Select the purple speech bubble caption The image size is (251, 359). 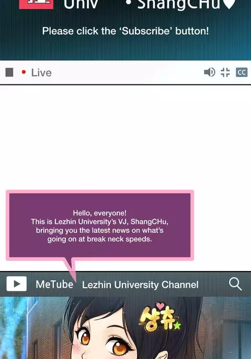(100, 225)
